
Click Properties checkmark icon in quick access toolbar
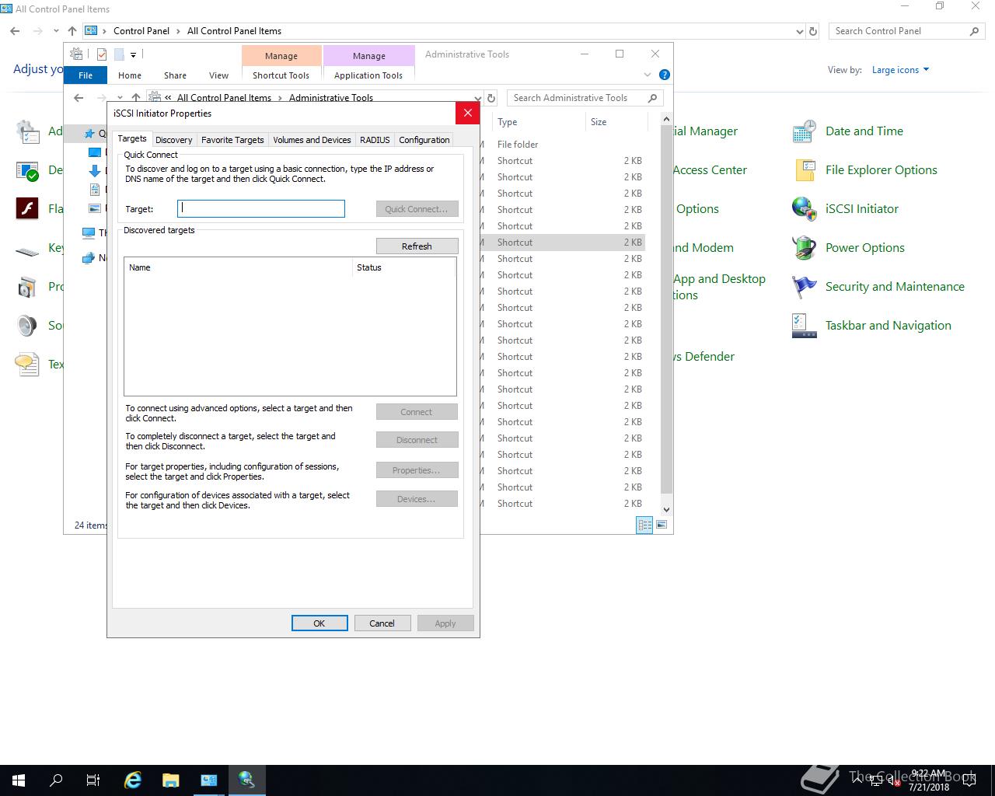point(102,54)
